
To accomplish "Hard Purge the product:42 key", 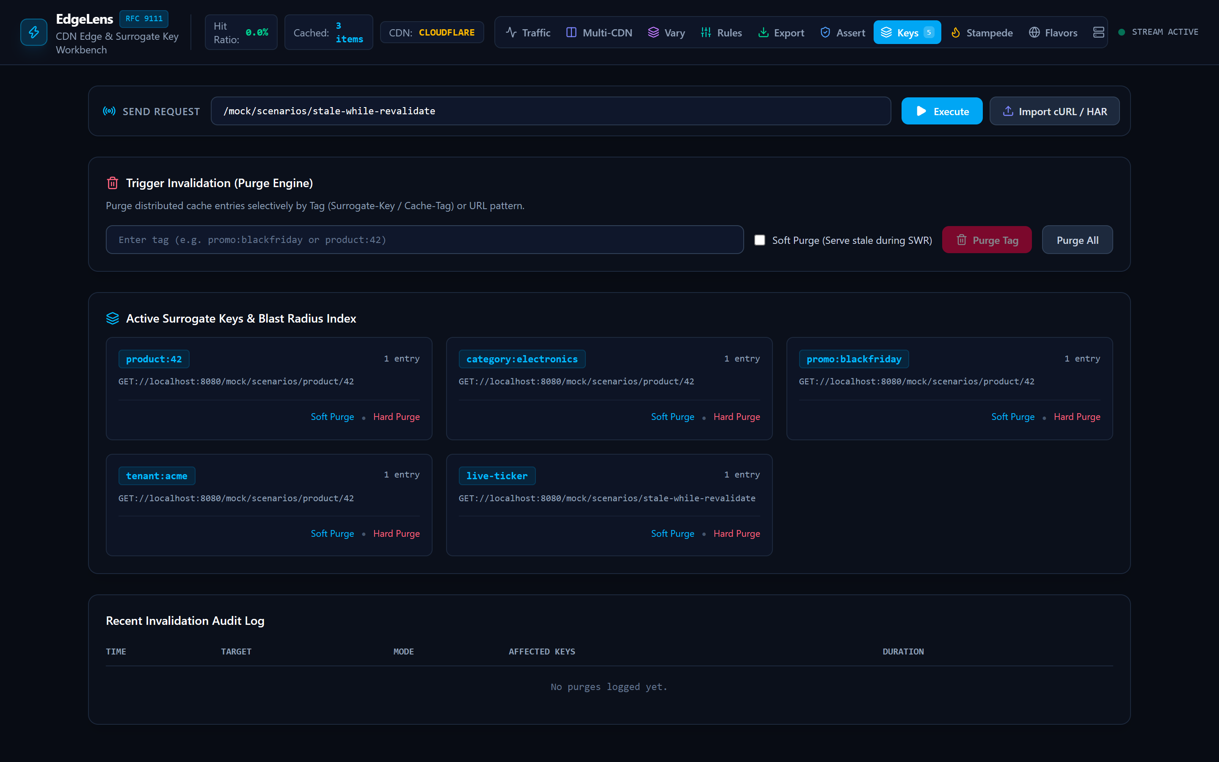I will (x=397, y=417).
